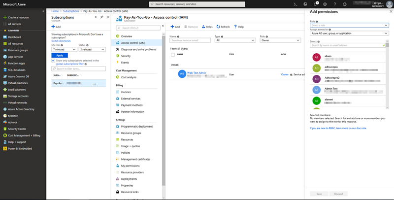Open the 'Select a role' dropdown
This screenshot has width=394, height=200.
coord(349,25)
